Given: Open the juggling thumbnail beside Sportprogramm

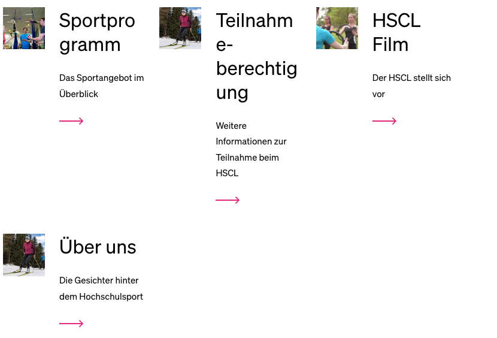Looking at the screenshot, I should (24, 28).
